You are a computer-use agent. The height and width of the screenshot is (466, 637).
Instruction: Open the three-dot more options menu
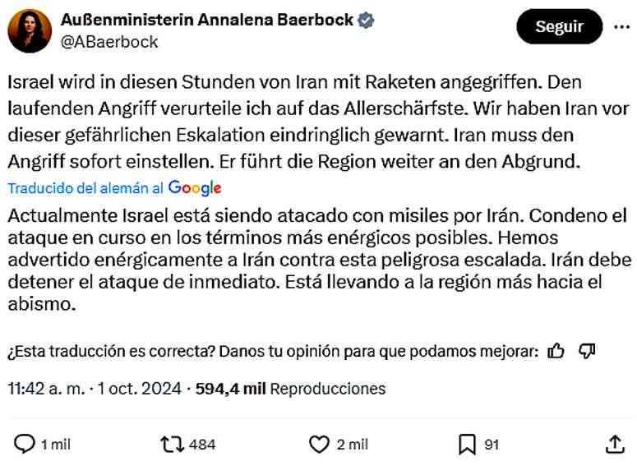[x=621, y=26]
